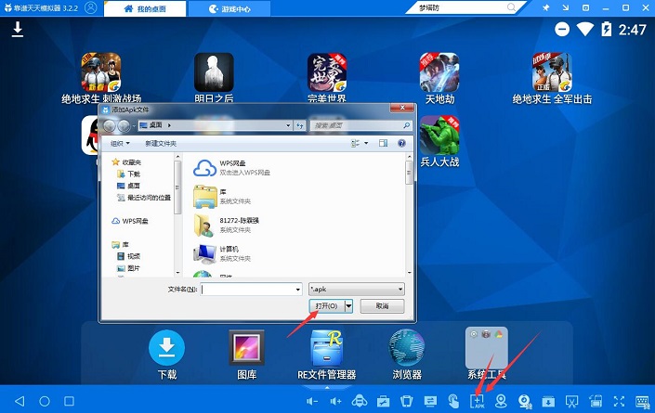Click the user account avatar in title bar
This screenshot has width=655, height=413.
91,7
